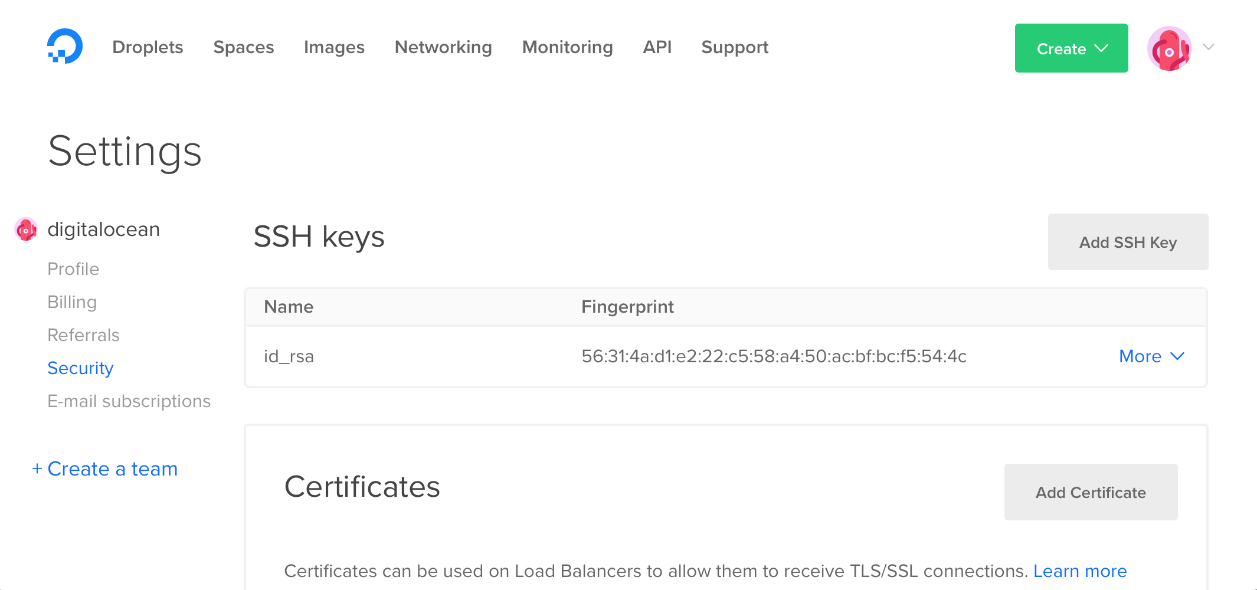Open More options for id_rsa key
Viewport: 1257px width, 590px height.
(x=1151, y=356)
